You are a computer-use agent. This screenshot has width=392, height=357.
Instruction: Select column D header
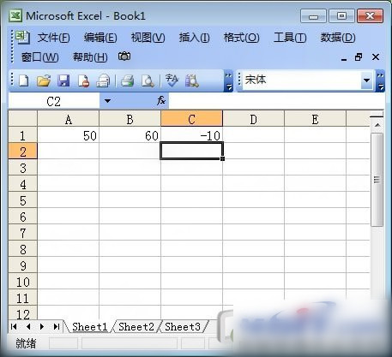[x=253, y=119]
